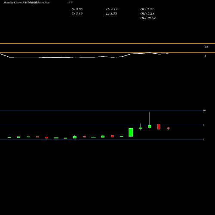Click the low price text 'L: 3.33'
The width and height of the screenshot is (215, 215).
point(111,14)
